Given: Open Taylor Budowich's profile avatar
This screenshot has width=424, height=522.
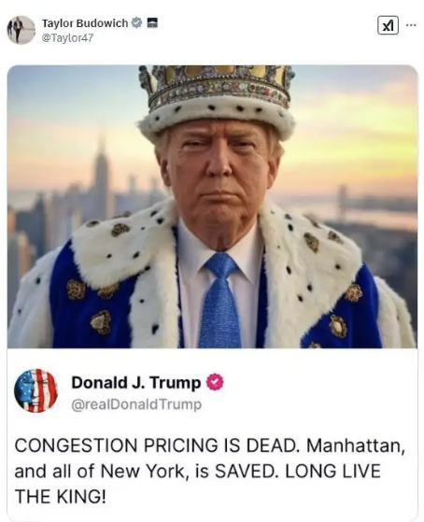Looking at the screenshot, I should click(21, 30).
